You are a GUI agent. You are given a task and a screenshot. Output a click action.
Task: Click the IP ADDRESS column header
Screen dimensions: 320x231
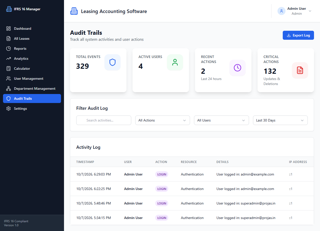pos(298,162)
